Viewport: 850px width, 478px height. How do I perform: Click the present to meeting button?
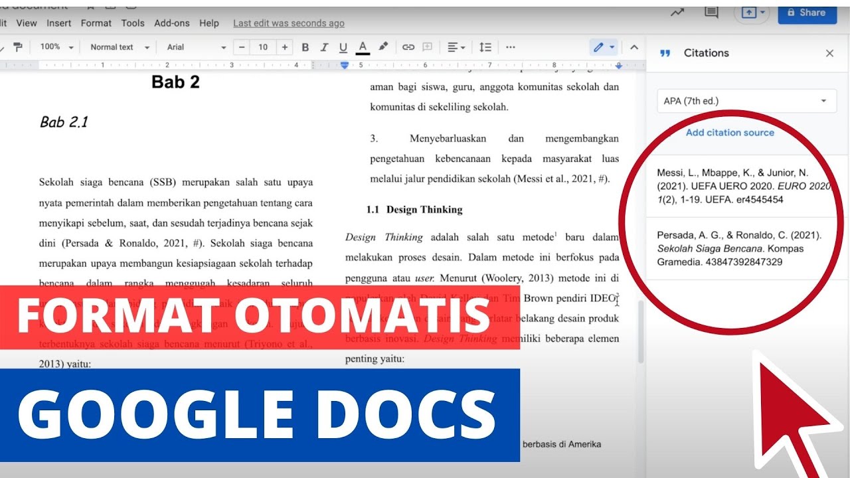752,13
